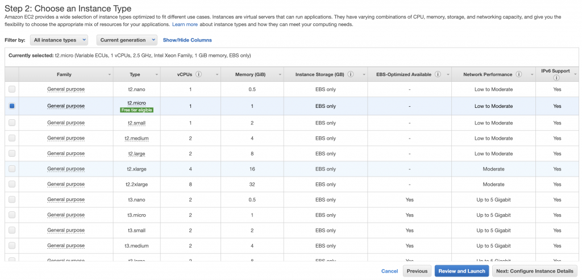Click the t3.small type name
Screen dimensions: 582x280
coord(136,231)
